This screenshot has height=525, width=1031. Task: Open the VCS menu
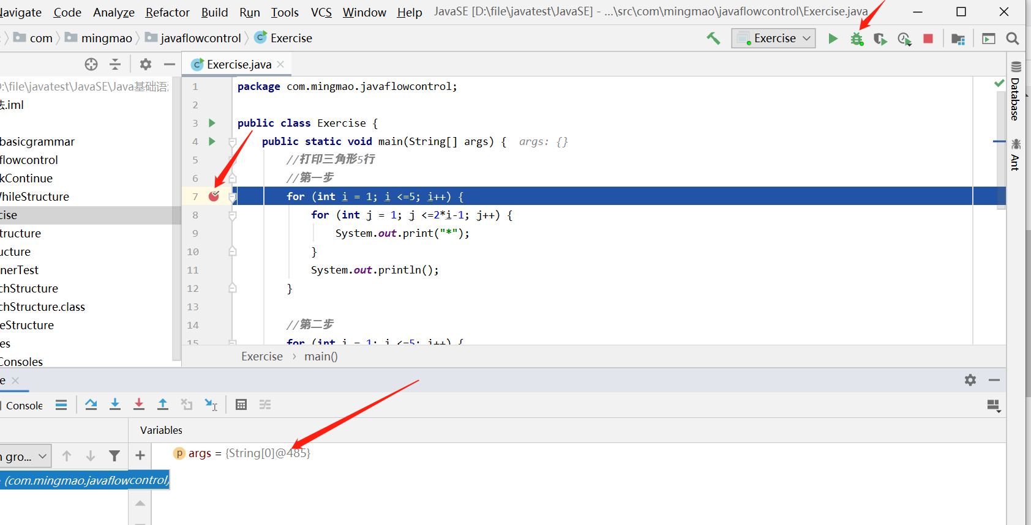point(321,12)
